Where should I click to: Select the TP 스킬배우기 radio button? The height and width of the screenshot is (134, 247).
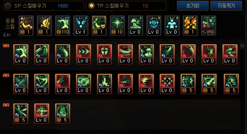(x=91, y=6)
